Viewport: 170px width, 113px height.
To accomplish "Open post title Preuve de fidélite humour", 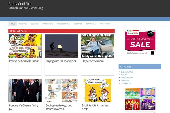I will click(x=24, y=61).
